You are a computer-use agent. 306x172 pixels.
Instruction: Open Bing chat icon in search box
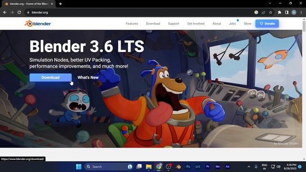click(x=130, y=167)
